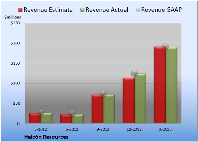This screenshot has width=198, height=142.
Task: Click the $150 axis value
Action: click(x=15, y=63)
